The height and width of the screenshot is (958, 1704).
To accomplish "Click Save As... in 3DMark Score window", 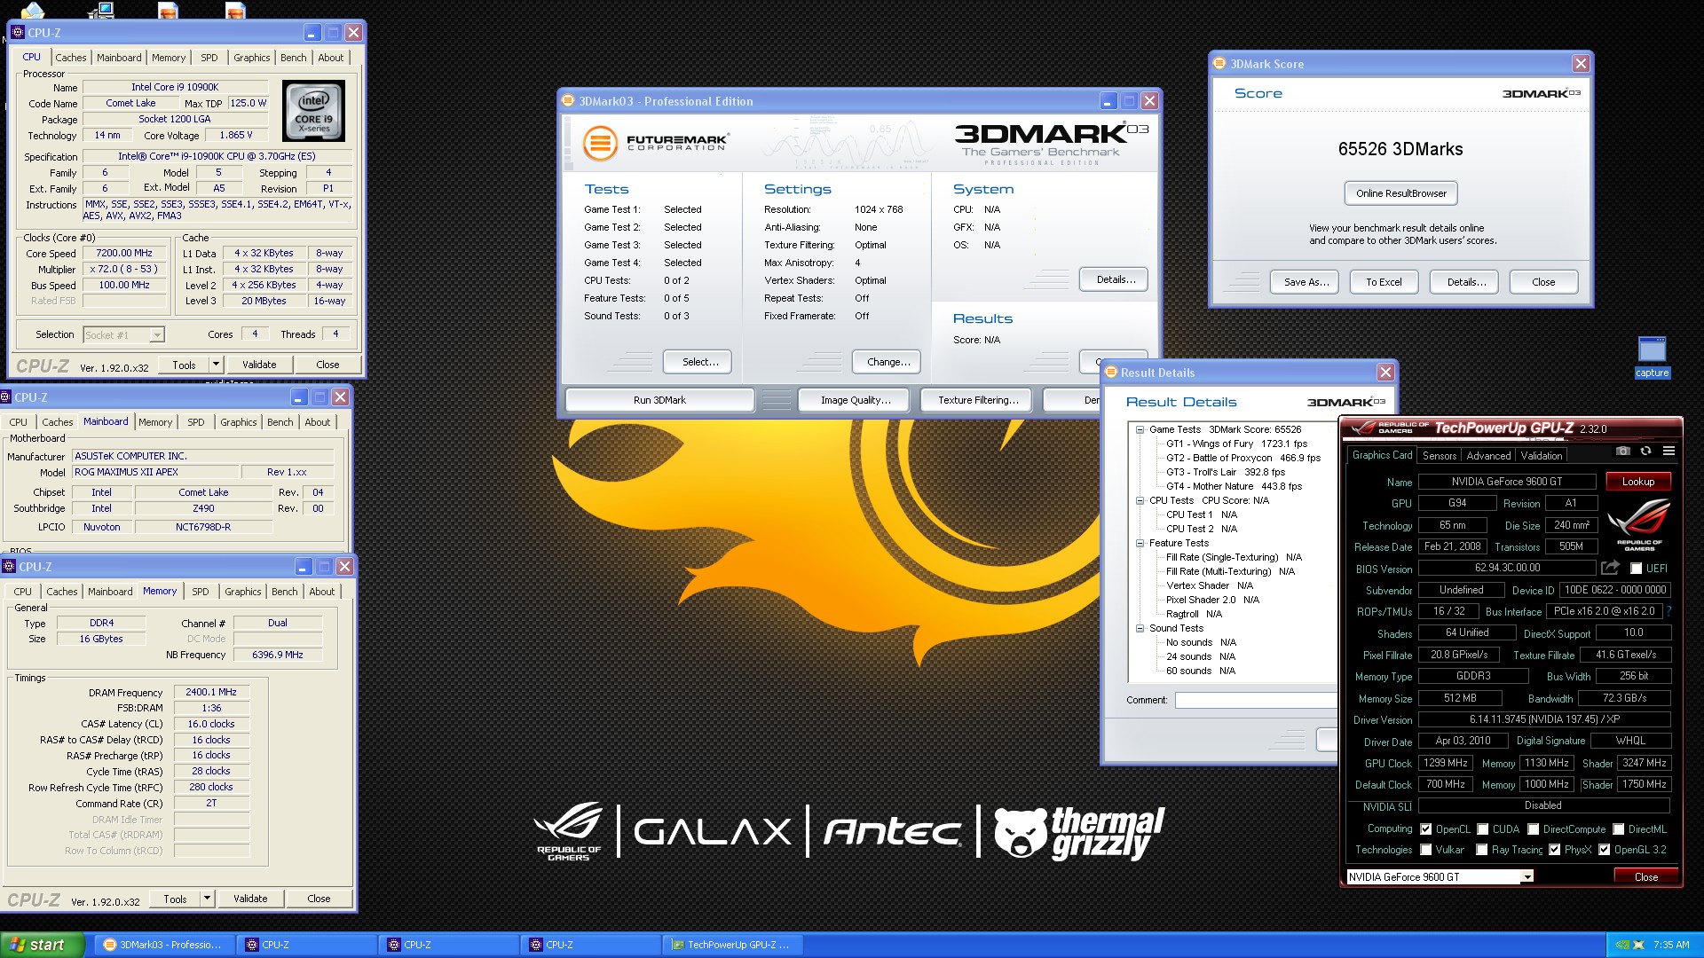I will click(1306, 282).
